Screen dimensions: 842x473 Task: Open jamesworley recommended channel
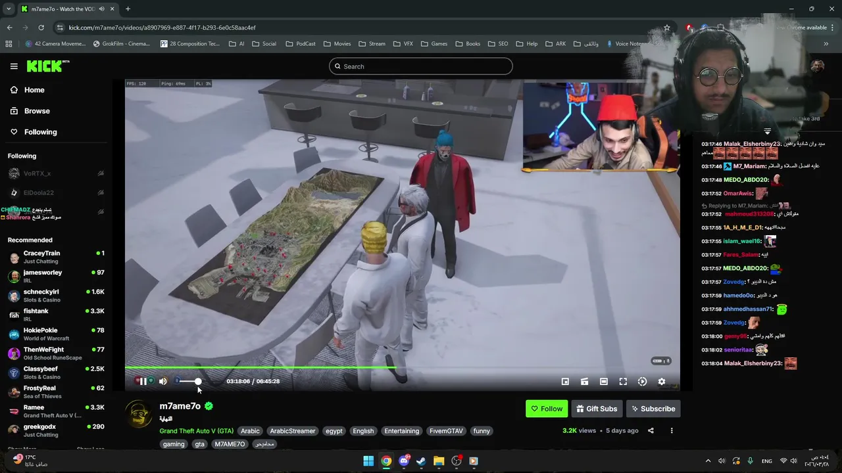point(56,276)
